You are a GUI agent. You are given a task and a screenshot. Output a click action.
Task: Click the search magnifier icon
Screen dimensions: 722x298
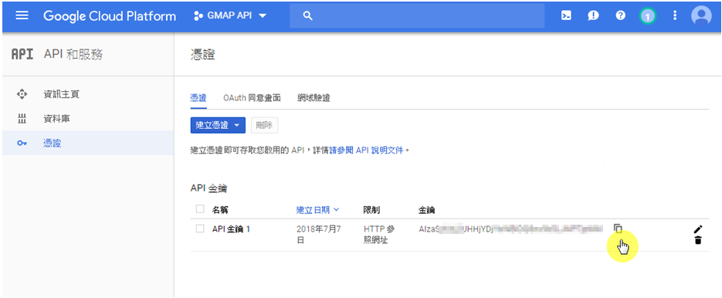coord(308,16)
